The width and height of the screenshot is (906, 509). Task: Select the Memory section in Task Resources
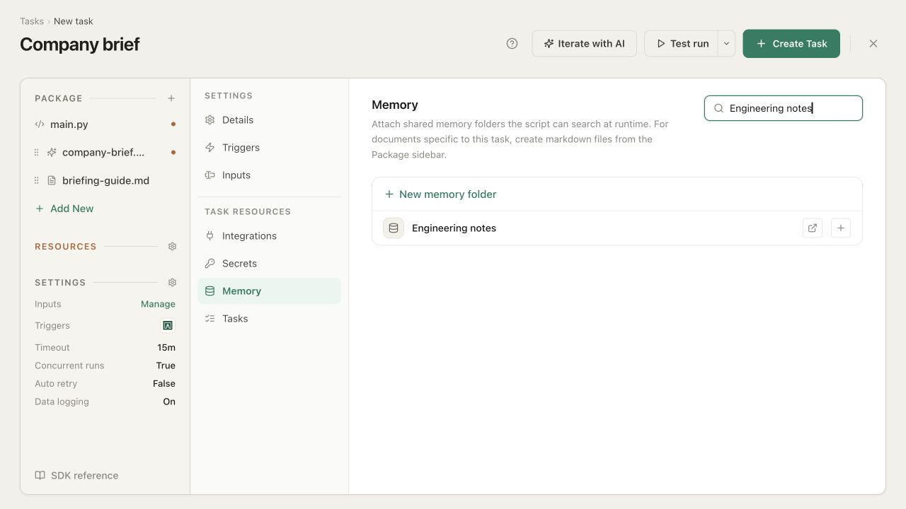[x=269, y=291]
